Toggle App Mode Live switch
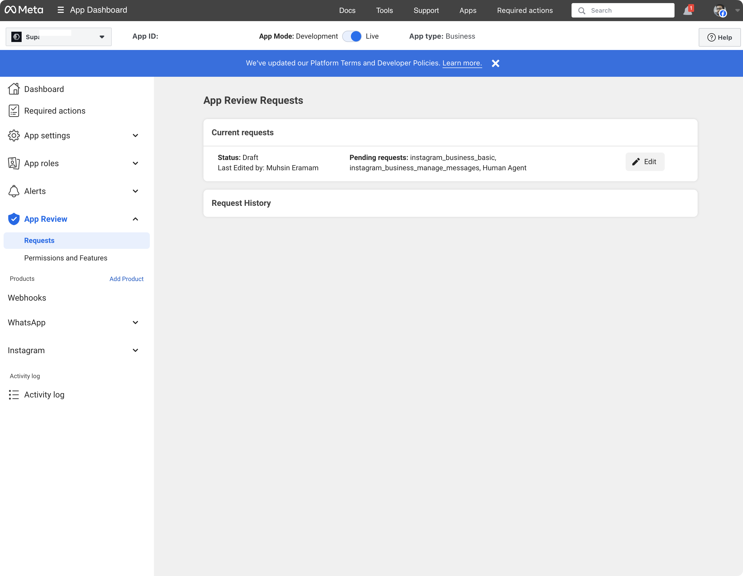 pyautogui.click(x=352, y=36)
